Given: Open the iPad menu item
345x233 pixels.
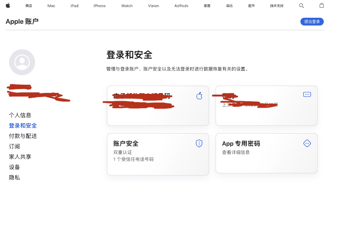Looking at the screenshot, I should 74,6.
